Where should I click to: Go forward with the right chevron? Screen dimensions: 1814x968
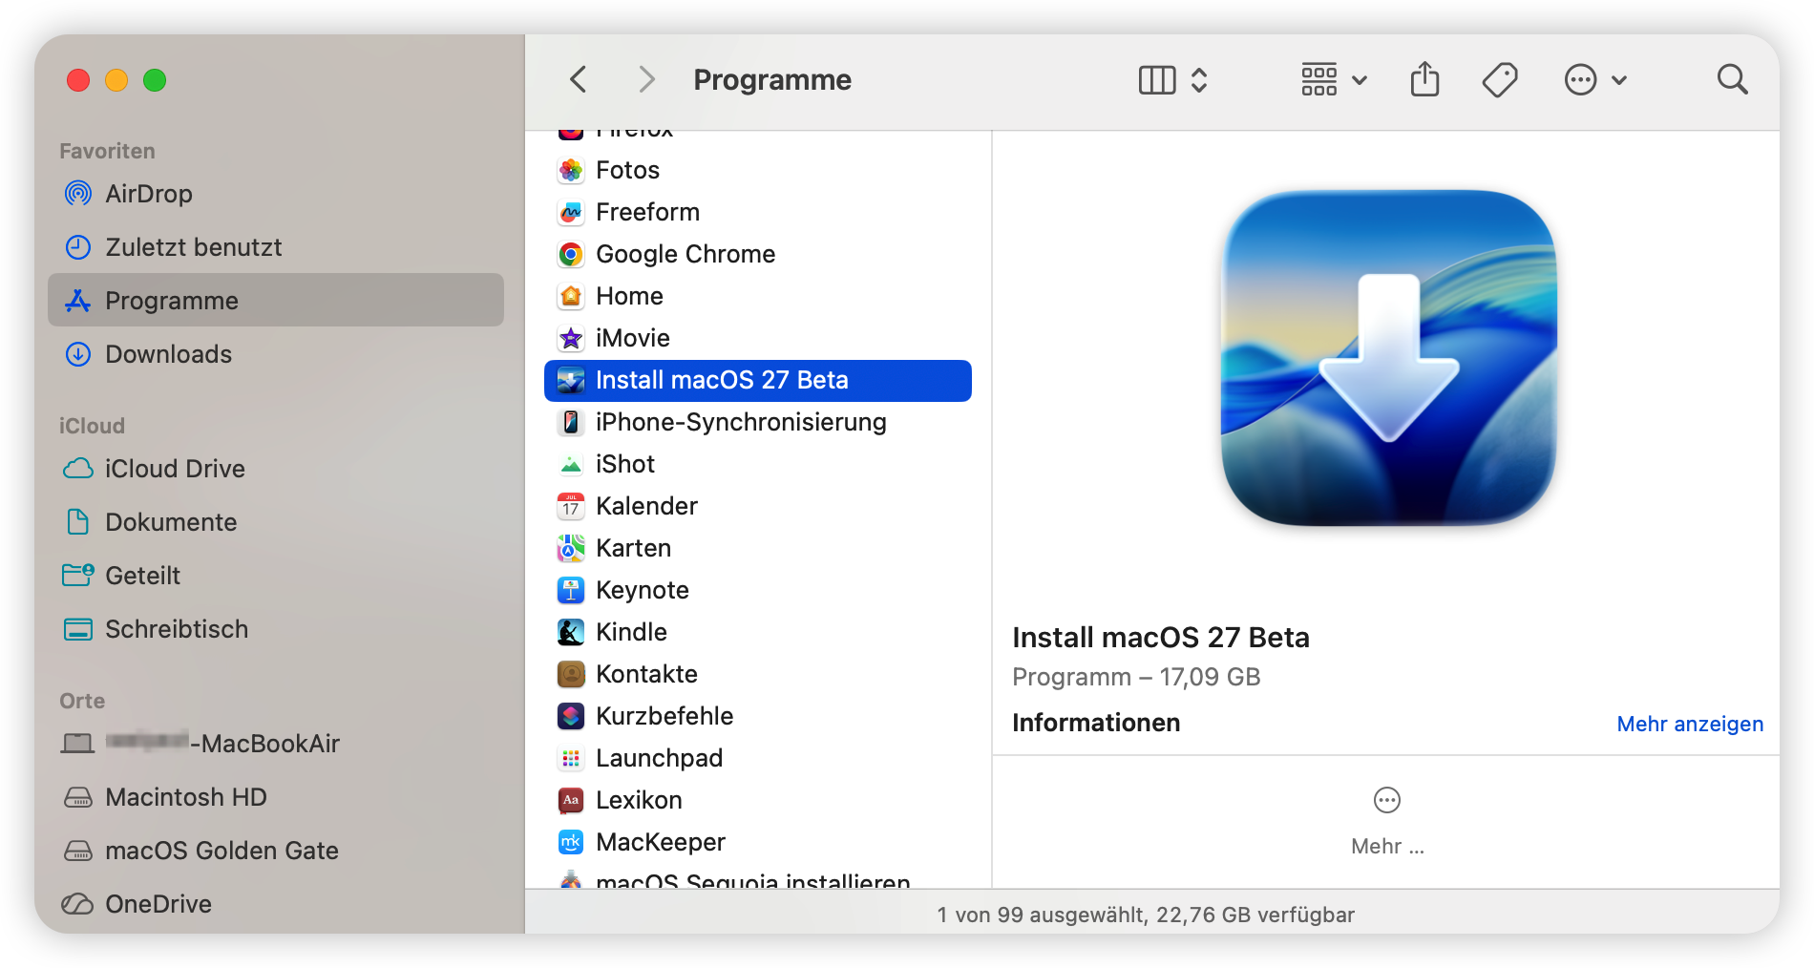coord(646,79)
